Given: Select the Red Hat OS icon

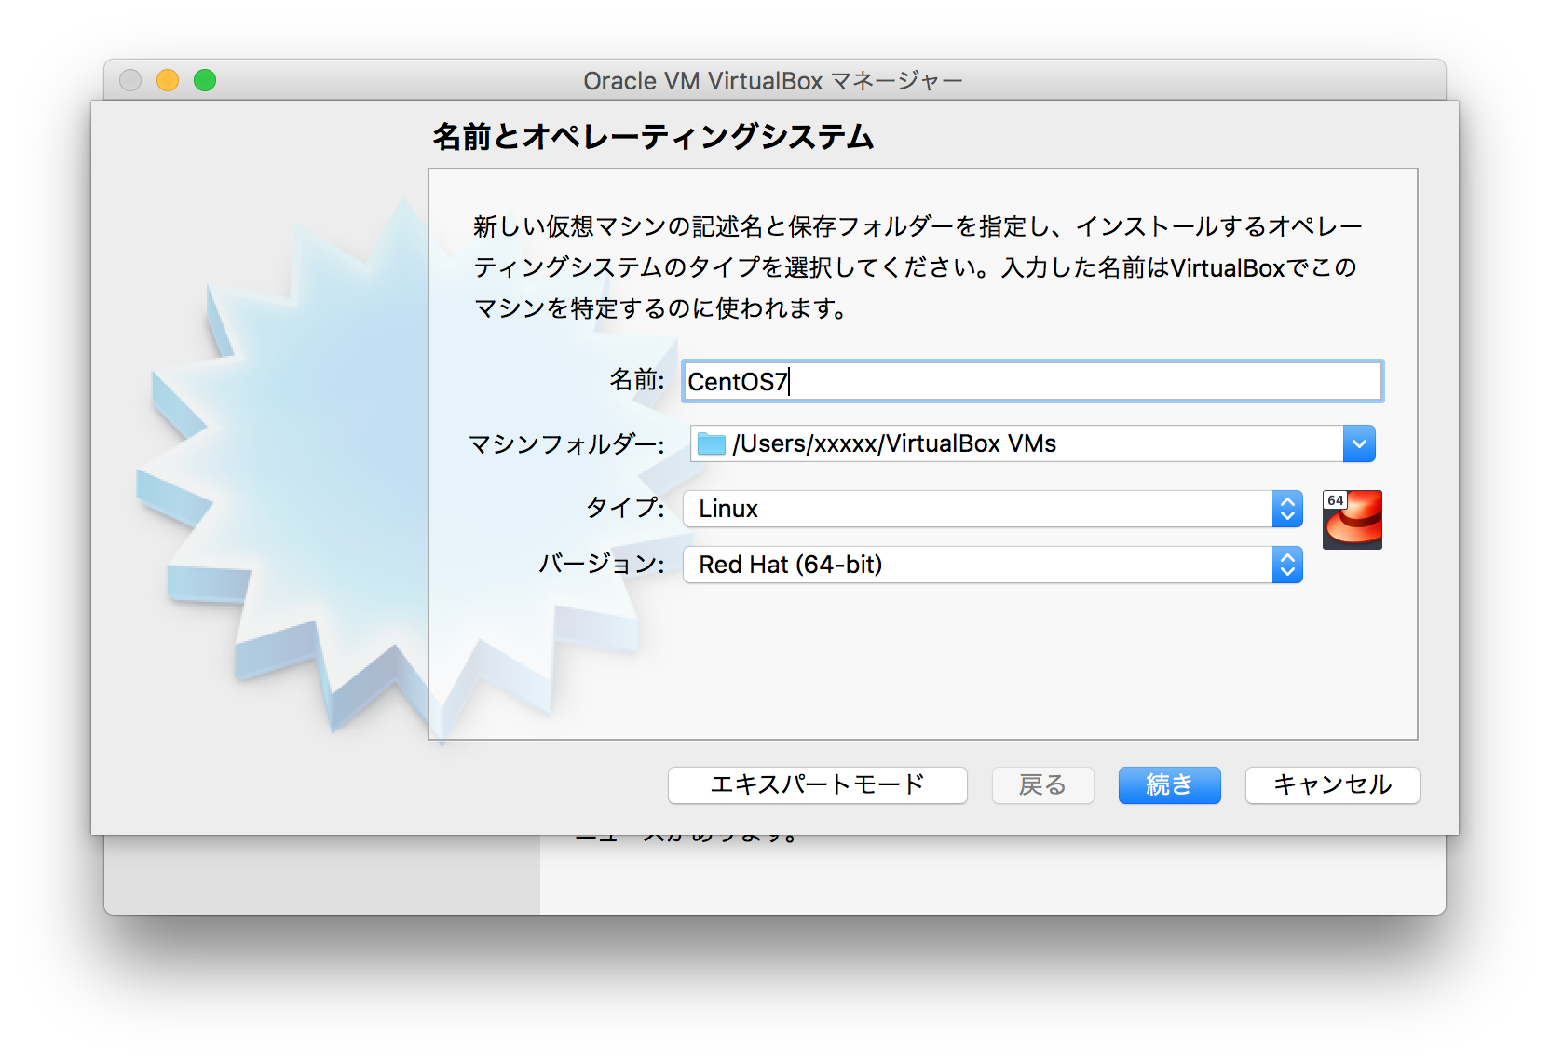Looking at the screenshot, I should coord(1352,522).
